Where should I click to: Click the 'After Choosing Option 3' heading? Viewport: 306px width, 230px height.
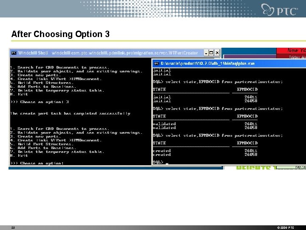60,34
